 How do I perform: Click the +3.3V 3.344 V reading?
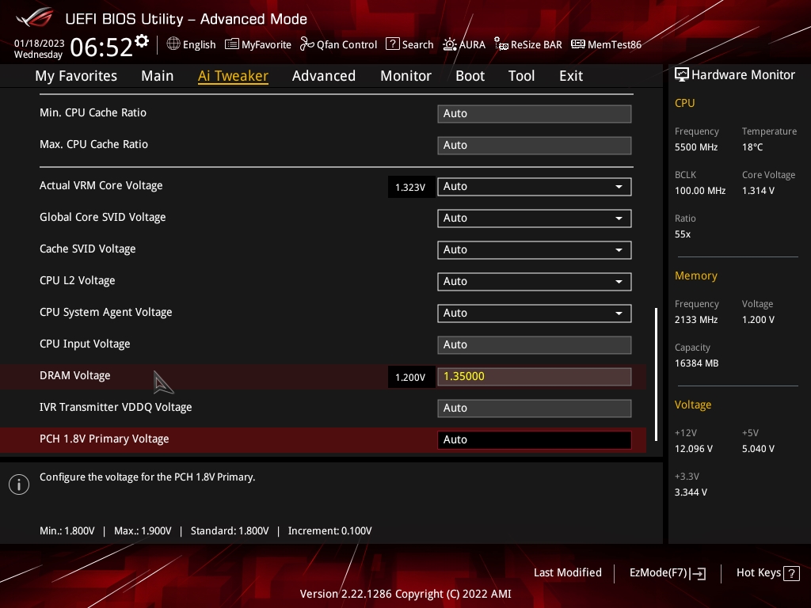[691, 492]
